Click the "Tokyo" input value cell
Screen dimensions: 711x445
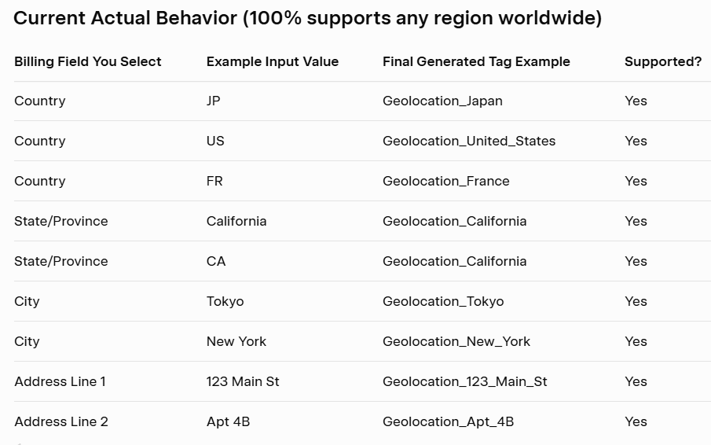pyautogui.click(x=225, y=301)
